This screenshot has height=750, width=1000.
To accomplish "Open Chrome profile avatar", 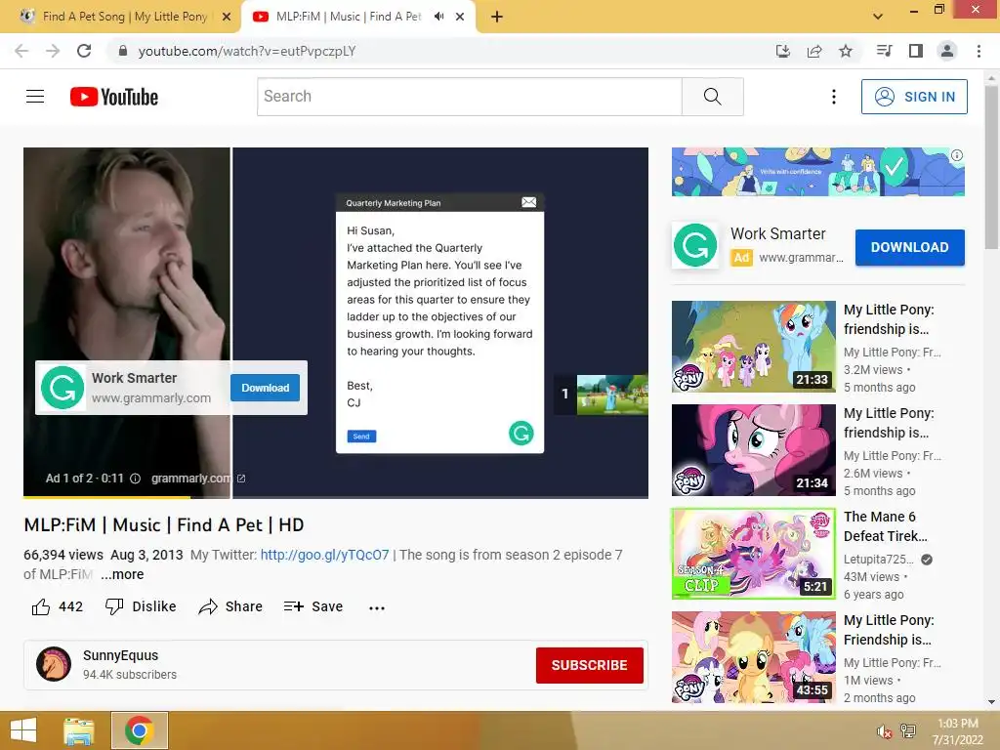I will point(947,51).
